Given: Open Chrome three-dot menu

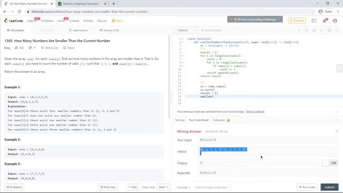Looking at the screenshot, I should coord(338,12).
